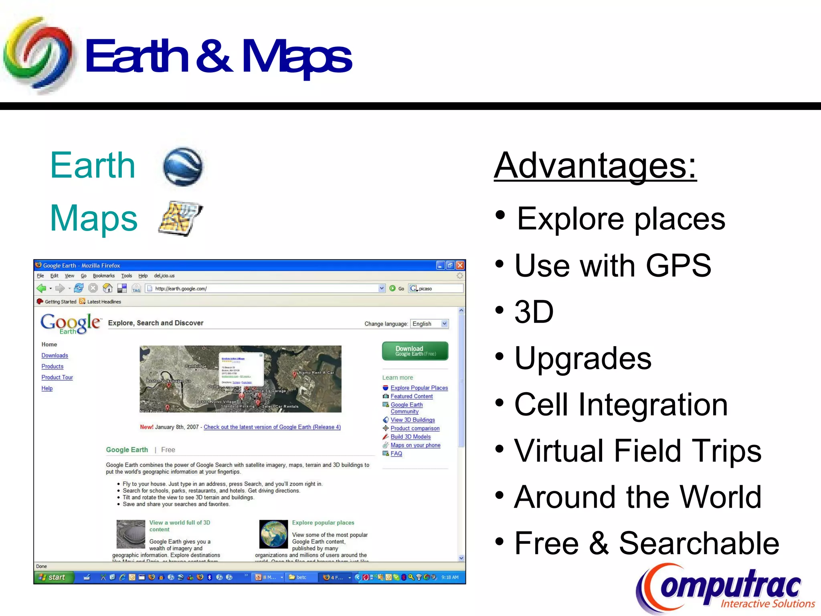
Task: Click the Windows start button
Action: click(55, 577)
